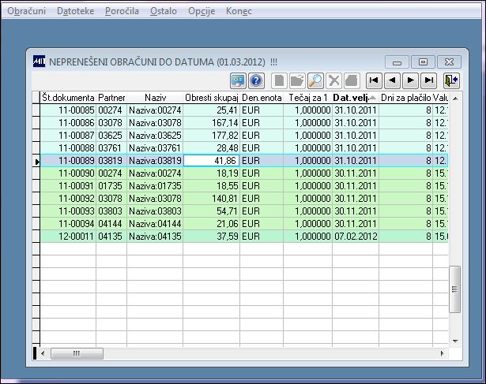Open the Poročila menu
The width and height of the screenshot is (486, 384).
122,11
